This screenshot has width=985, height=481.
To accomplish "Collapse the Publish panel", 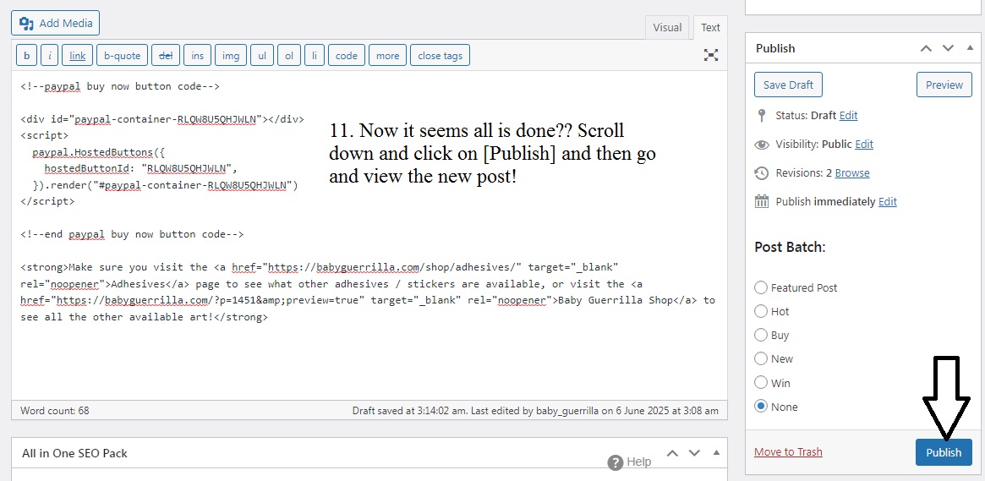I will (x=970, y=48).
